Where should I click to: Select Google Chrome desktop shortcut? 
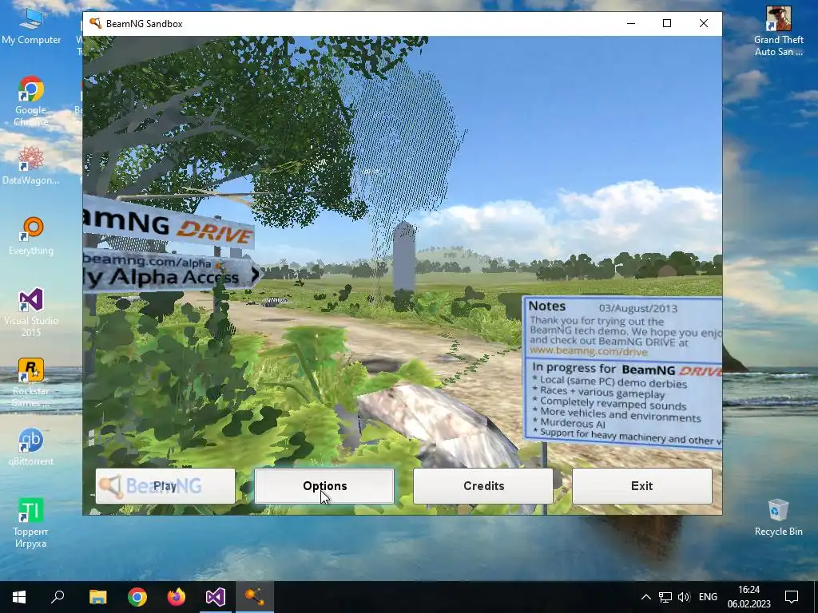click(x=31, y=101)
